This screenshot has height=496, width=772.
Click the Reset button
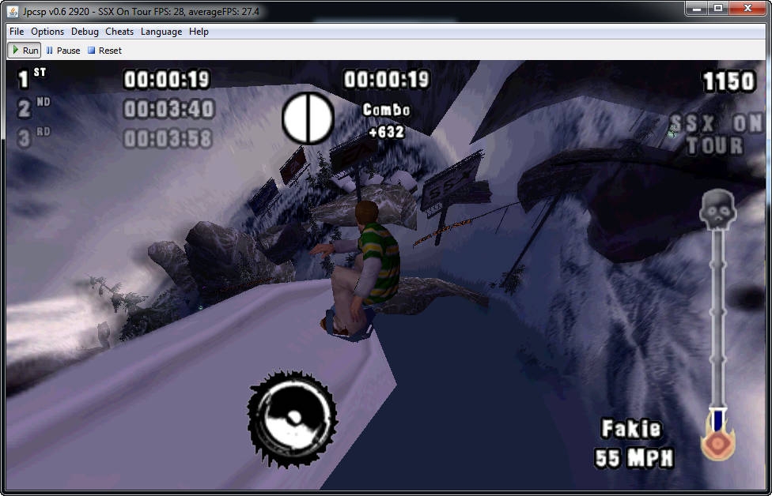104,50
